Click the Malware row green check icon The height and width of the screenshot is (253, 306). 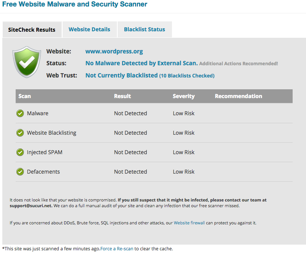click(x=20, y=113)
